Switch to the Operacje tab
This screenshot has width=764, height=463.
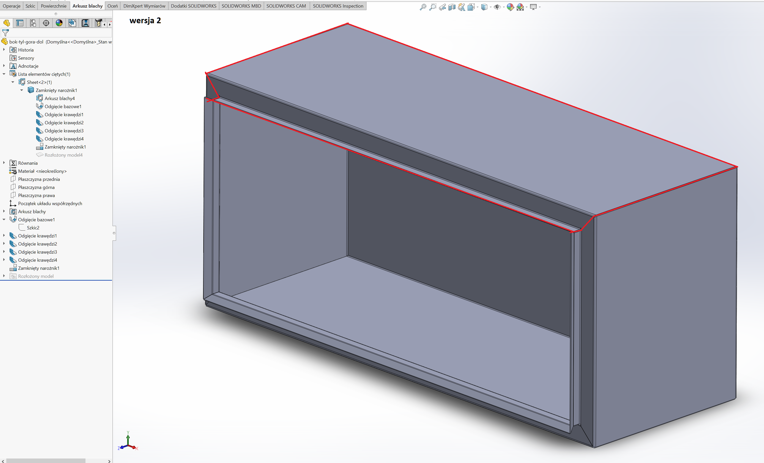pos(11,6)
